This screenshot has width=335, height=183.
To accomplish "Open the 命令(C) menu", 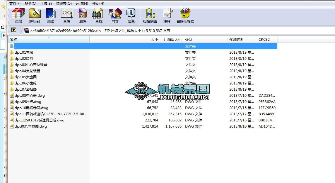I will tap(30, 4).
